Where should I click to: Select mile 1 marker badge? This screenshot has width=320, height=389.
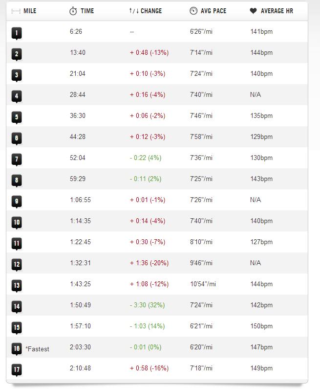tap(17, 33)
